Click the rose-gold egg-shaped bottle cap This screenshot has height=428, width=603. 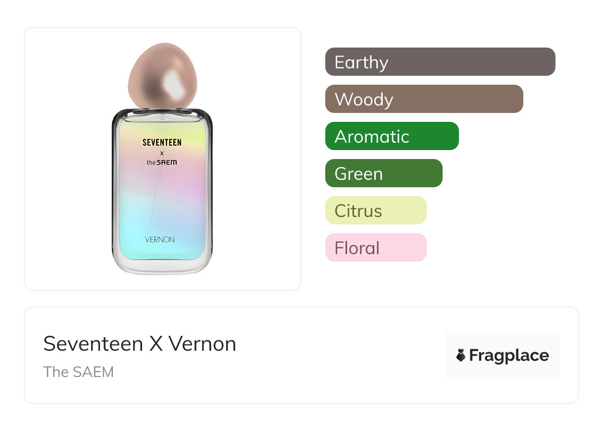tap(162, 75)
